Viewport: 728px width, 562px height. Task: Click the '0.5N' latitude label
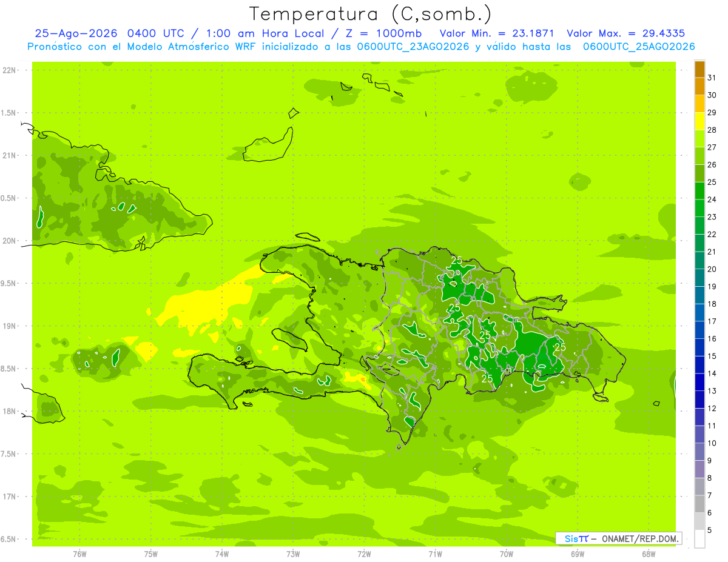(9, 198)
